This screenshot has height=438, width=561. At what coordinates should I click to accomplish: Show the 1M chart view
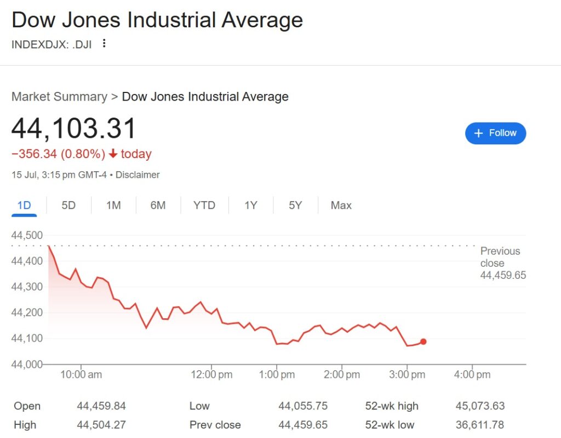(x=113, y=206)
